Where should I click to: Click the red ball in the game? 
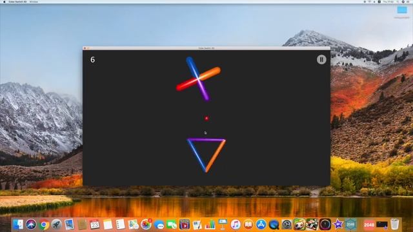click(206, 119)
